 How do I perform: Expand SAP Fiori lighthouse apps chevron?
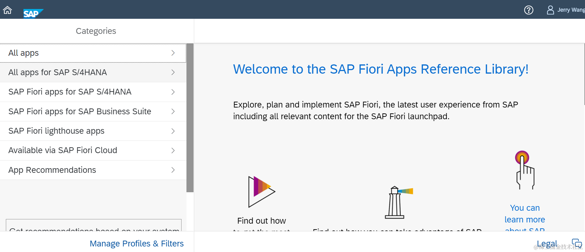click(173, 131)
